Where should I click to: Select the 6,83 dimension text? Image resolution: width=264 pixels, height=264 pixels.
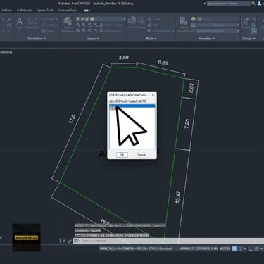click(x=163, y=63)
